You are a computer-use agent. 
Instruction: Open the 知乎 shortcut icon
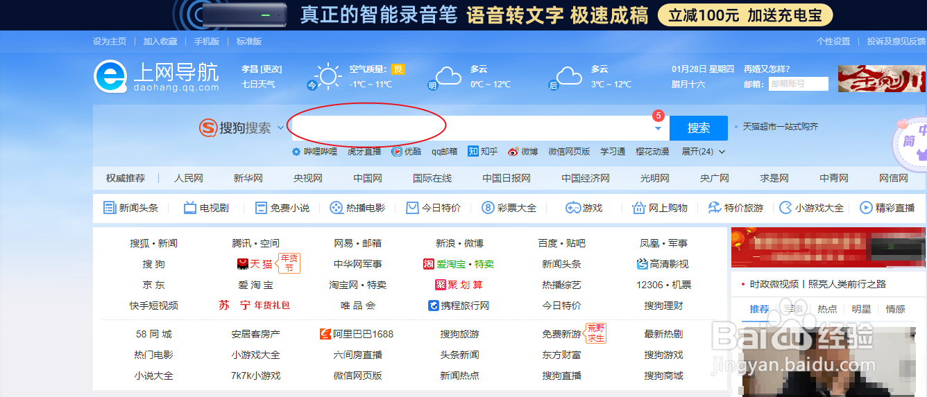pyautogui.click(x=473, y=151)
